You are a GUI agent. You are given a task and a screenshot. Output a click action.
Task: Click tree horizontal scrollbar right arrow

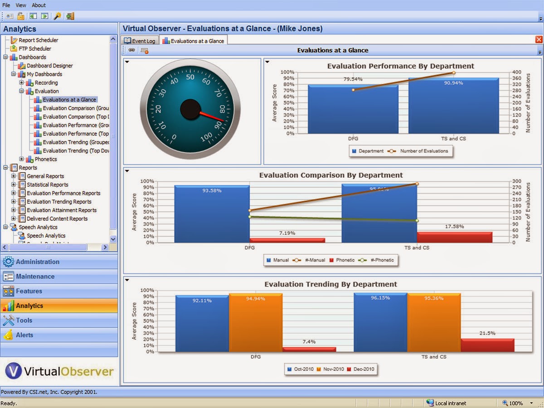coord(105,248)
